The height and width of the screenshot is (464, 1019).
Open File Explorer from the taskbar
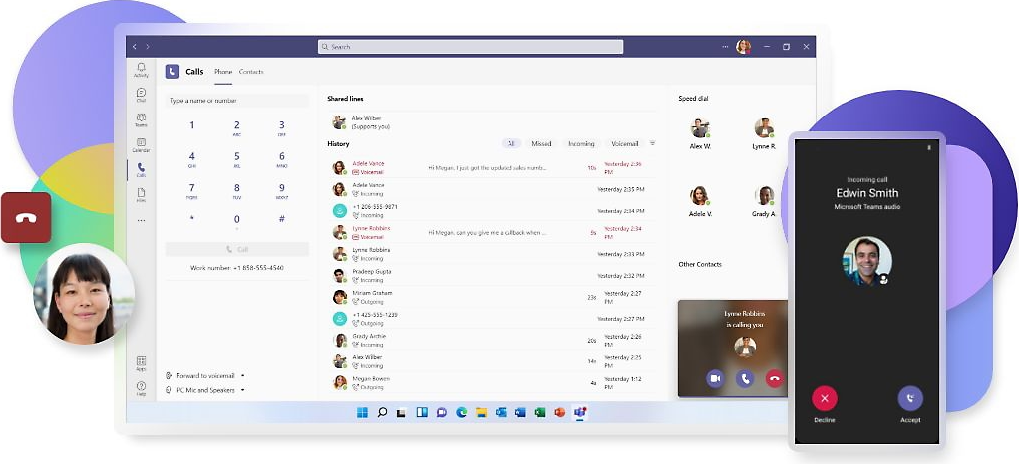click(481, 412)
